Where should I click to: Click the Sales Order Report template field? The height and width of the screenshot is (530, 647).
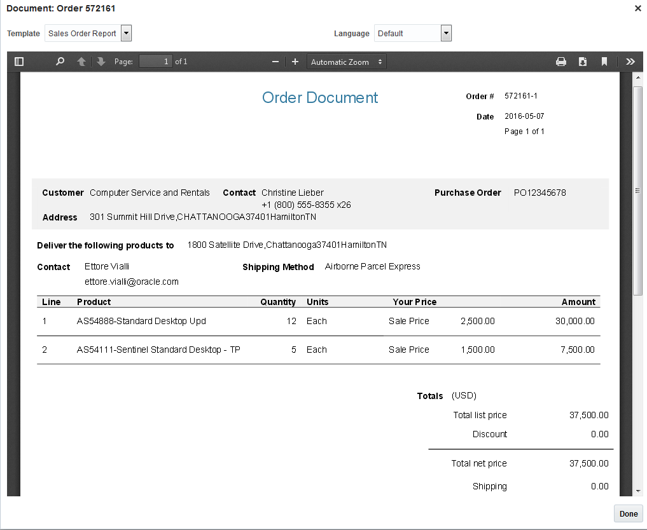[x=83, y=34]
